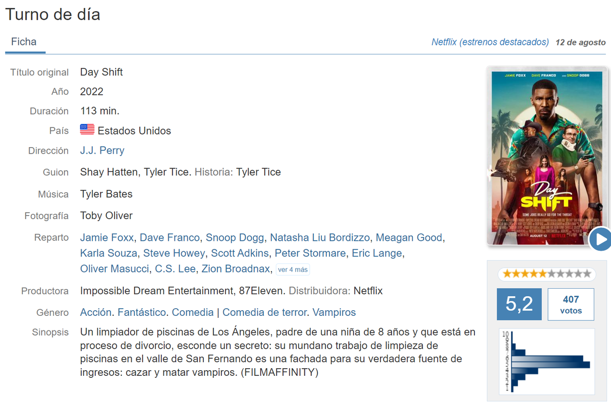The width and height of the screenshot is (611, 403).
Task: Click the 'Género' field label
Action: pyautogui.click(x=52, y=312)
